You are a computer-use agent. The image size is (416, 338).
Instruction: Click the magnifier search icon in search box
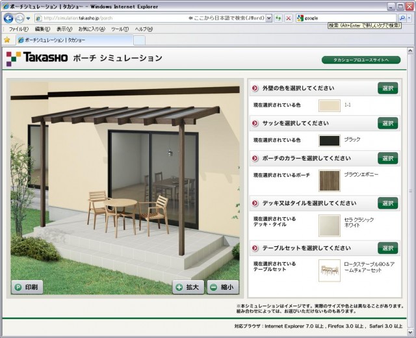click(x=402, y=18)
